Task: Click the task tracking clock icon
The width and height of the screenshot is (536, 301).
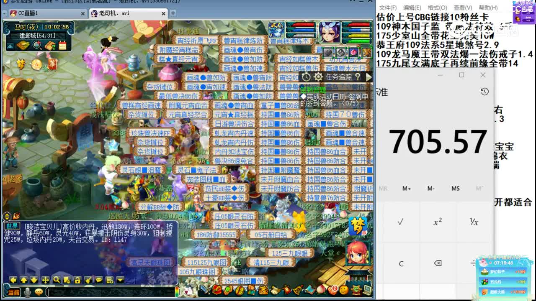Action: coord(307,77)
